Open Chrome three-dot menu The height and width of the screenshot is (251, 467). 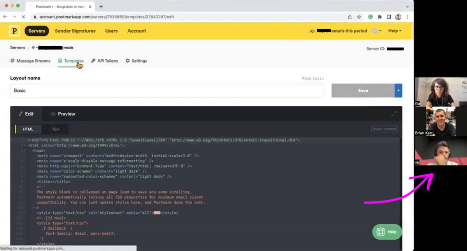407,17
